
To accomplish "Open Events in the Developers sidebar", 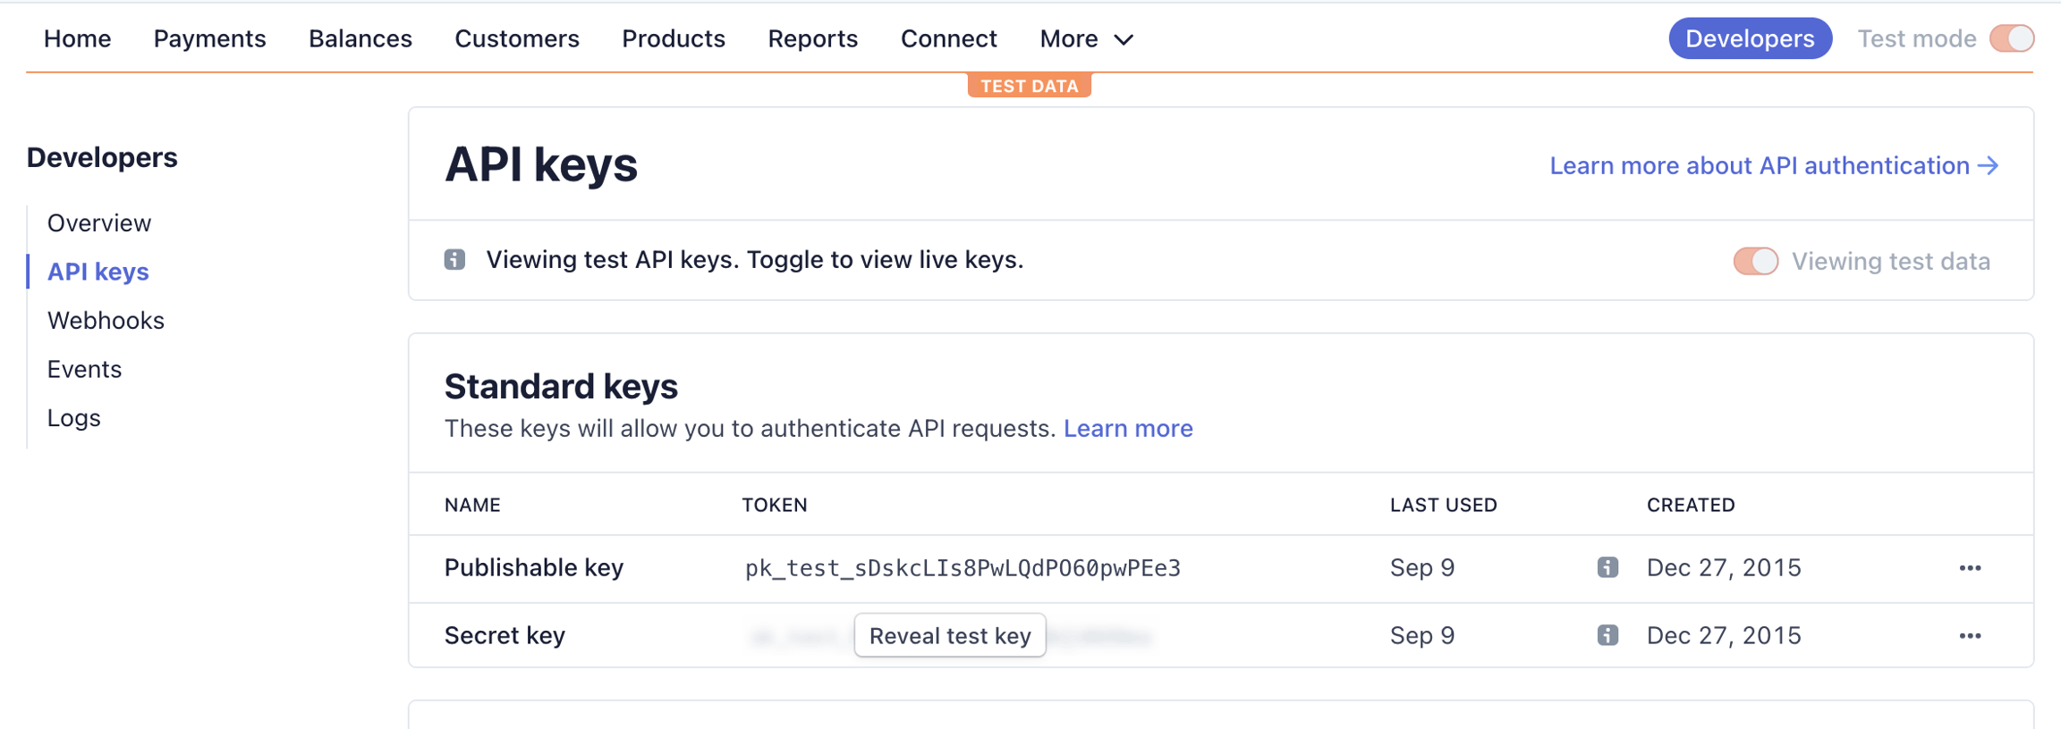I will point(84,369).
